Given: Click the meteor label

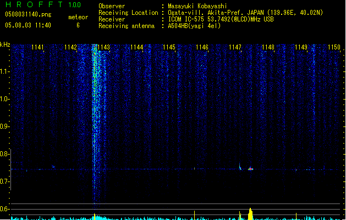Looking at the screenshot, I should [78, 17].
